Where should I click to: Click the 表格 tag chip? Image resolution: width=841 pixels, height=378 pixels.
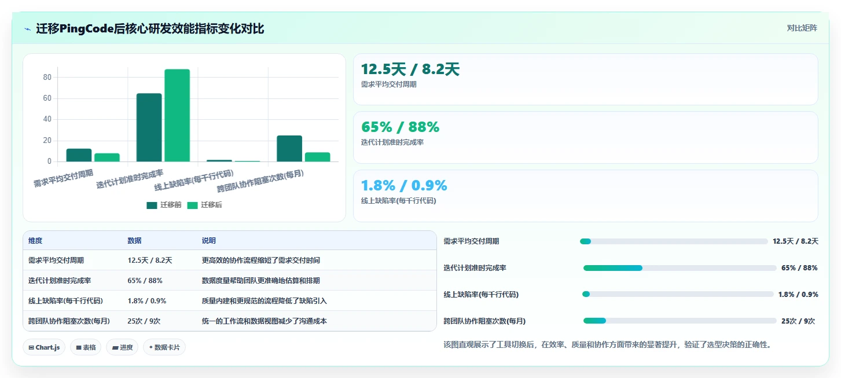coord(86,347)
